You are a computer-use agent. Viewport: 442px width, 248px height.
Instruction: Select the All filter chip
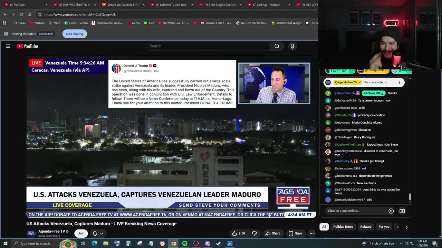pyautogui.click(x=324, y=227)
